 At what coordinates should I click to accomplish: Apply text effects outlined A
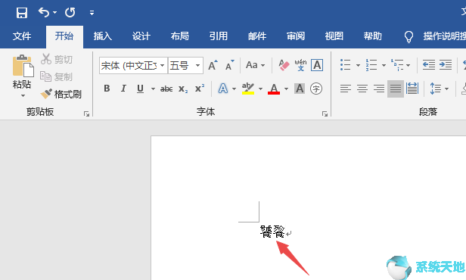tap(223, 89)
